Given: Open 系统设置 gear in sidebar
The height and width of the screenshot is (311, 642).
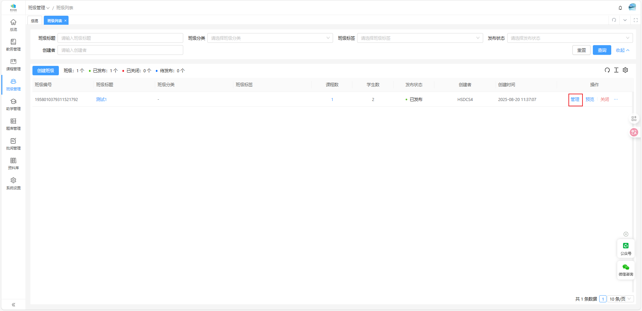Looking at the screenshot, I should point(13,184).
